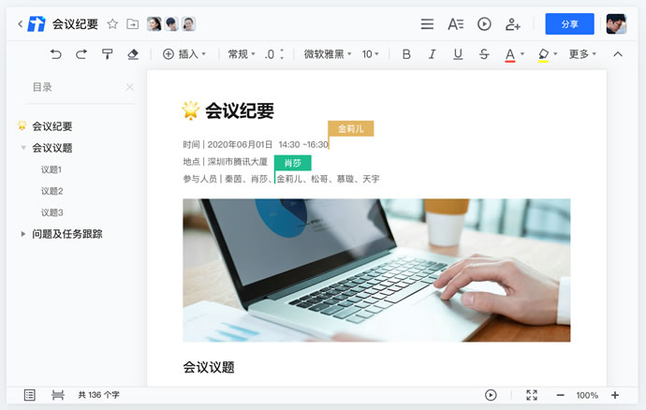Open the text style panel icon
This screenshot has height=410, width=646.
click(x=456, y=24)
